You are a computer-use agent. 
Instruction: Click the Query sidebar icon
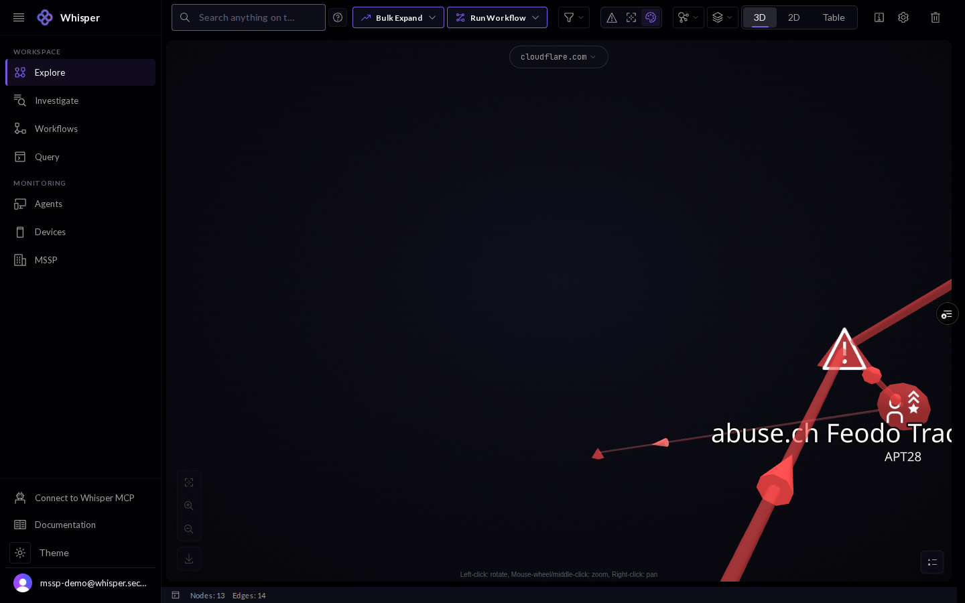[x=20, y=157]
